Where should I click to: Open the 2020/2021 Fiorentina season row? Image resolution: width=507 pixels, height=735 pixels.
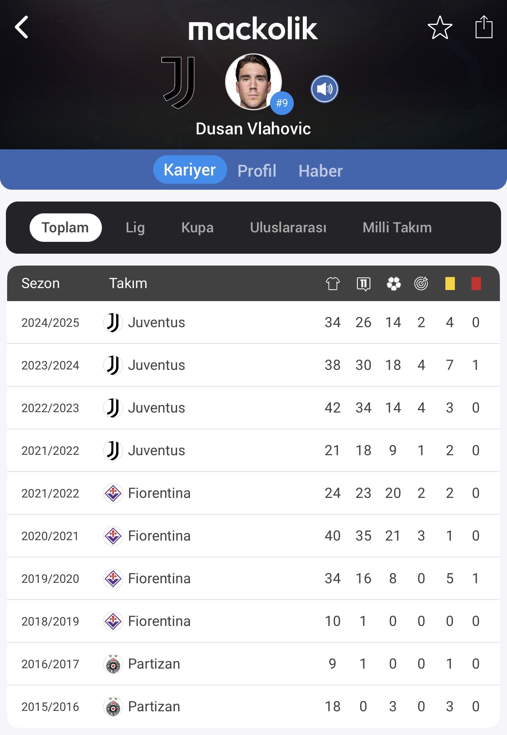(253, 536)
